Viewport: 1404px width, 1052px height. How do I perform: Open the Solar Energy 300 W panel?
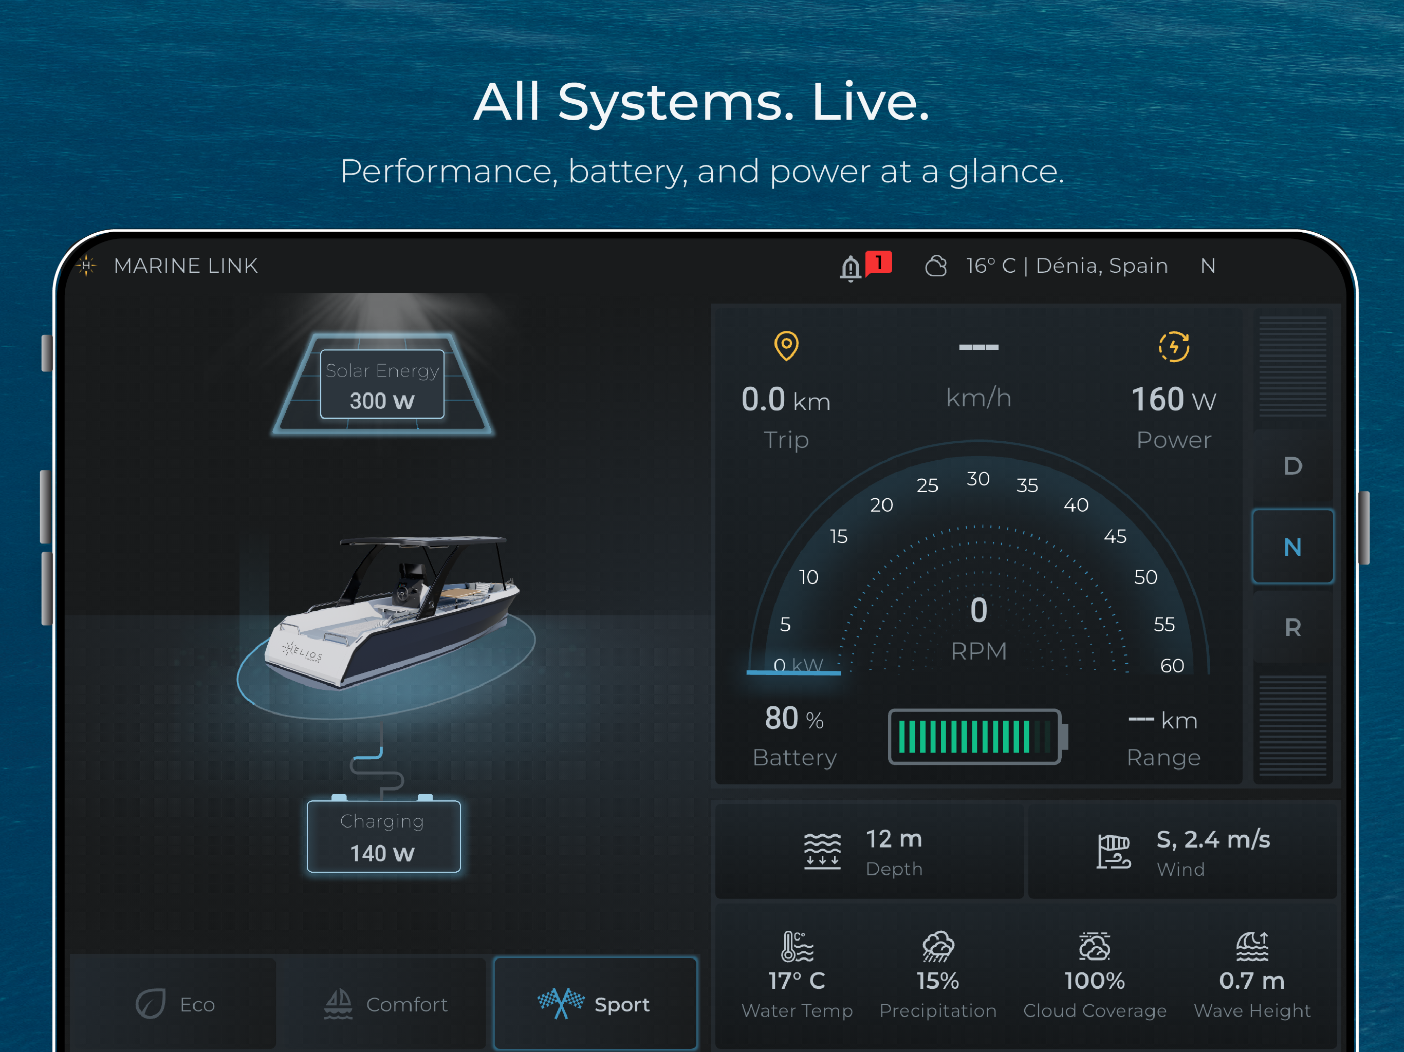click(x=382, y=385)
